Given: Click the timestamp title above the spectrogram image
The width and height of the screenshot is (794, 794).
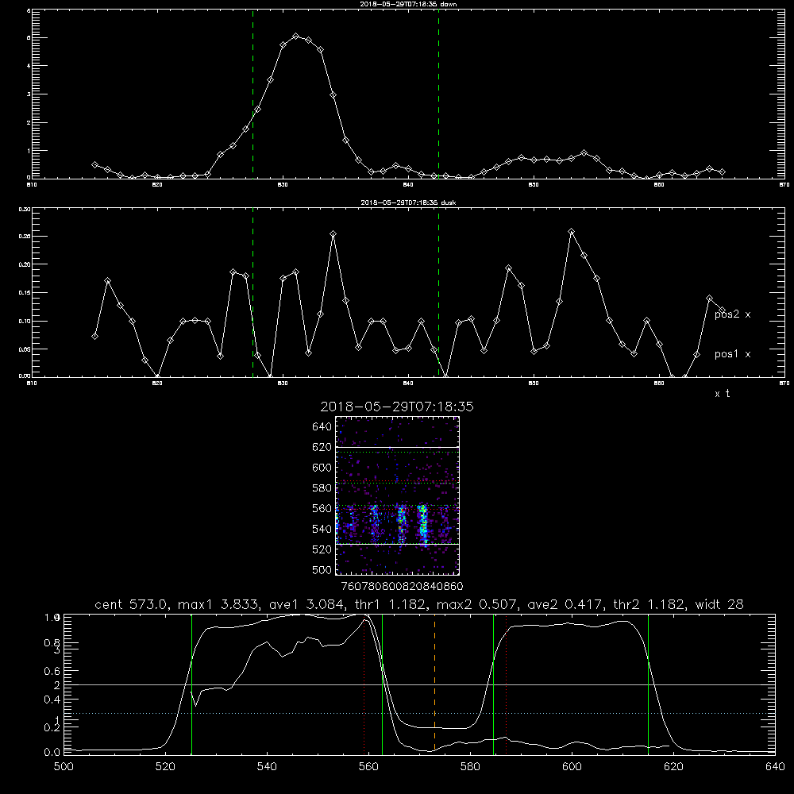Looking at the screenshot, I should tap(397, 407).
